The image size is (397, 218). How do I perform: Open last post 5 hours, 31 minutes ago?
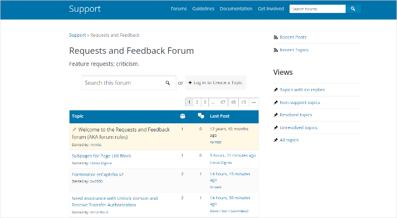coord(233,155)
